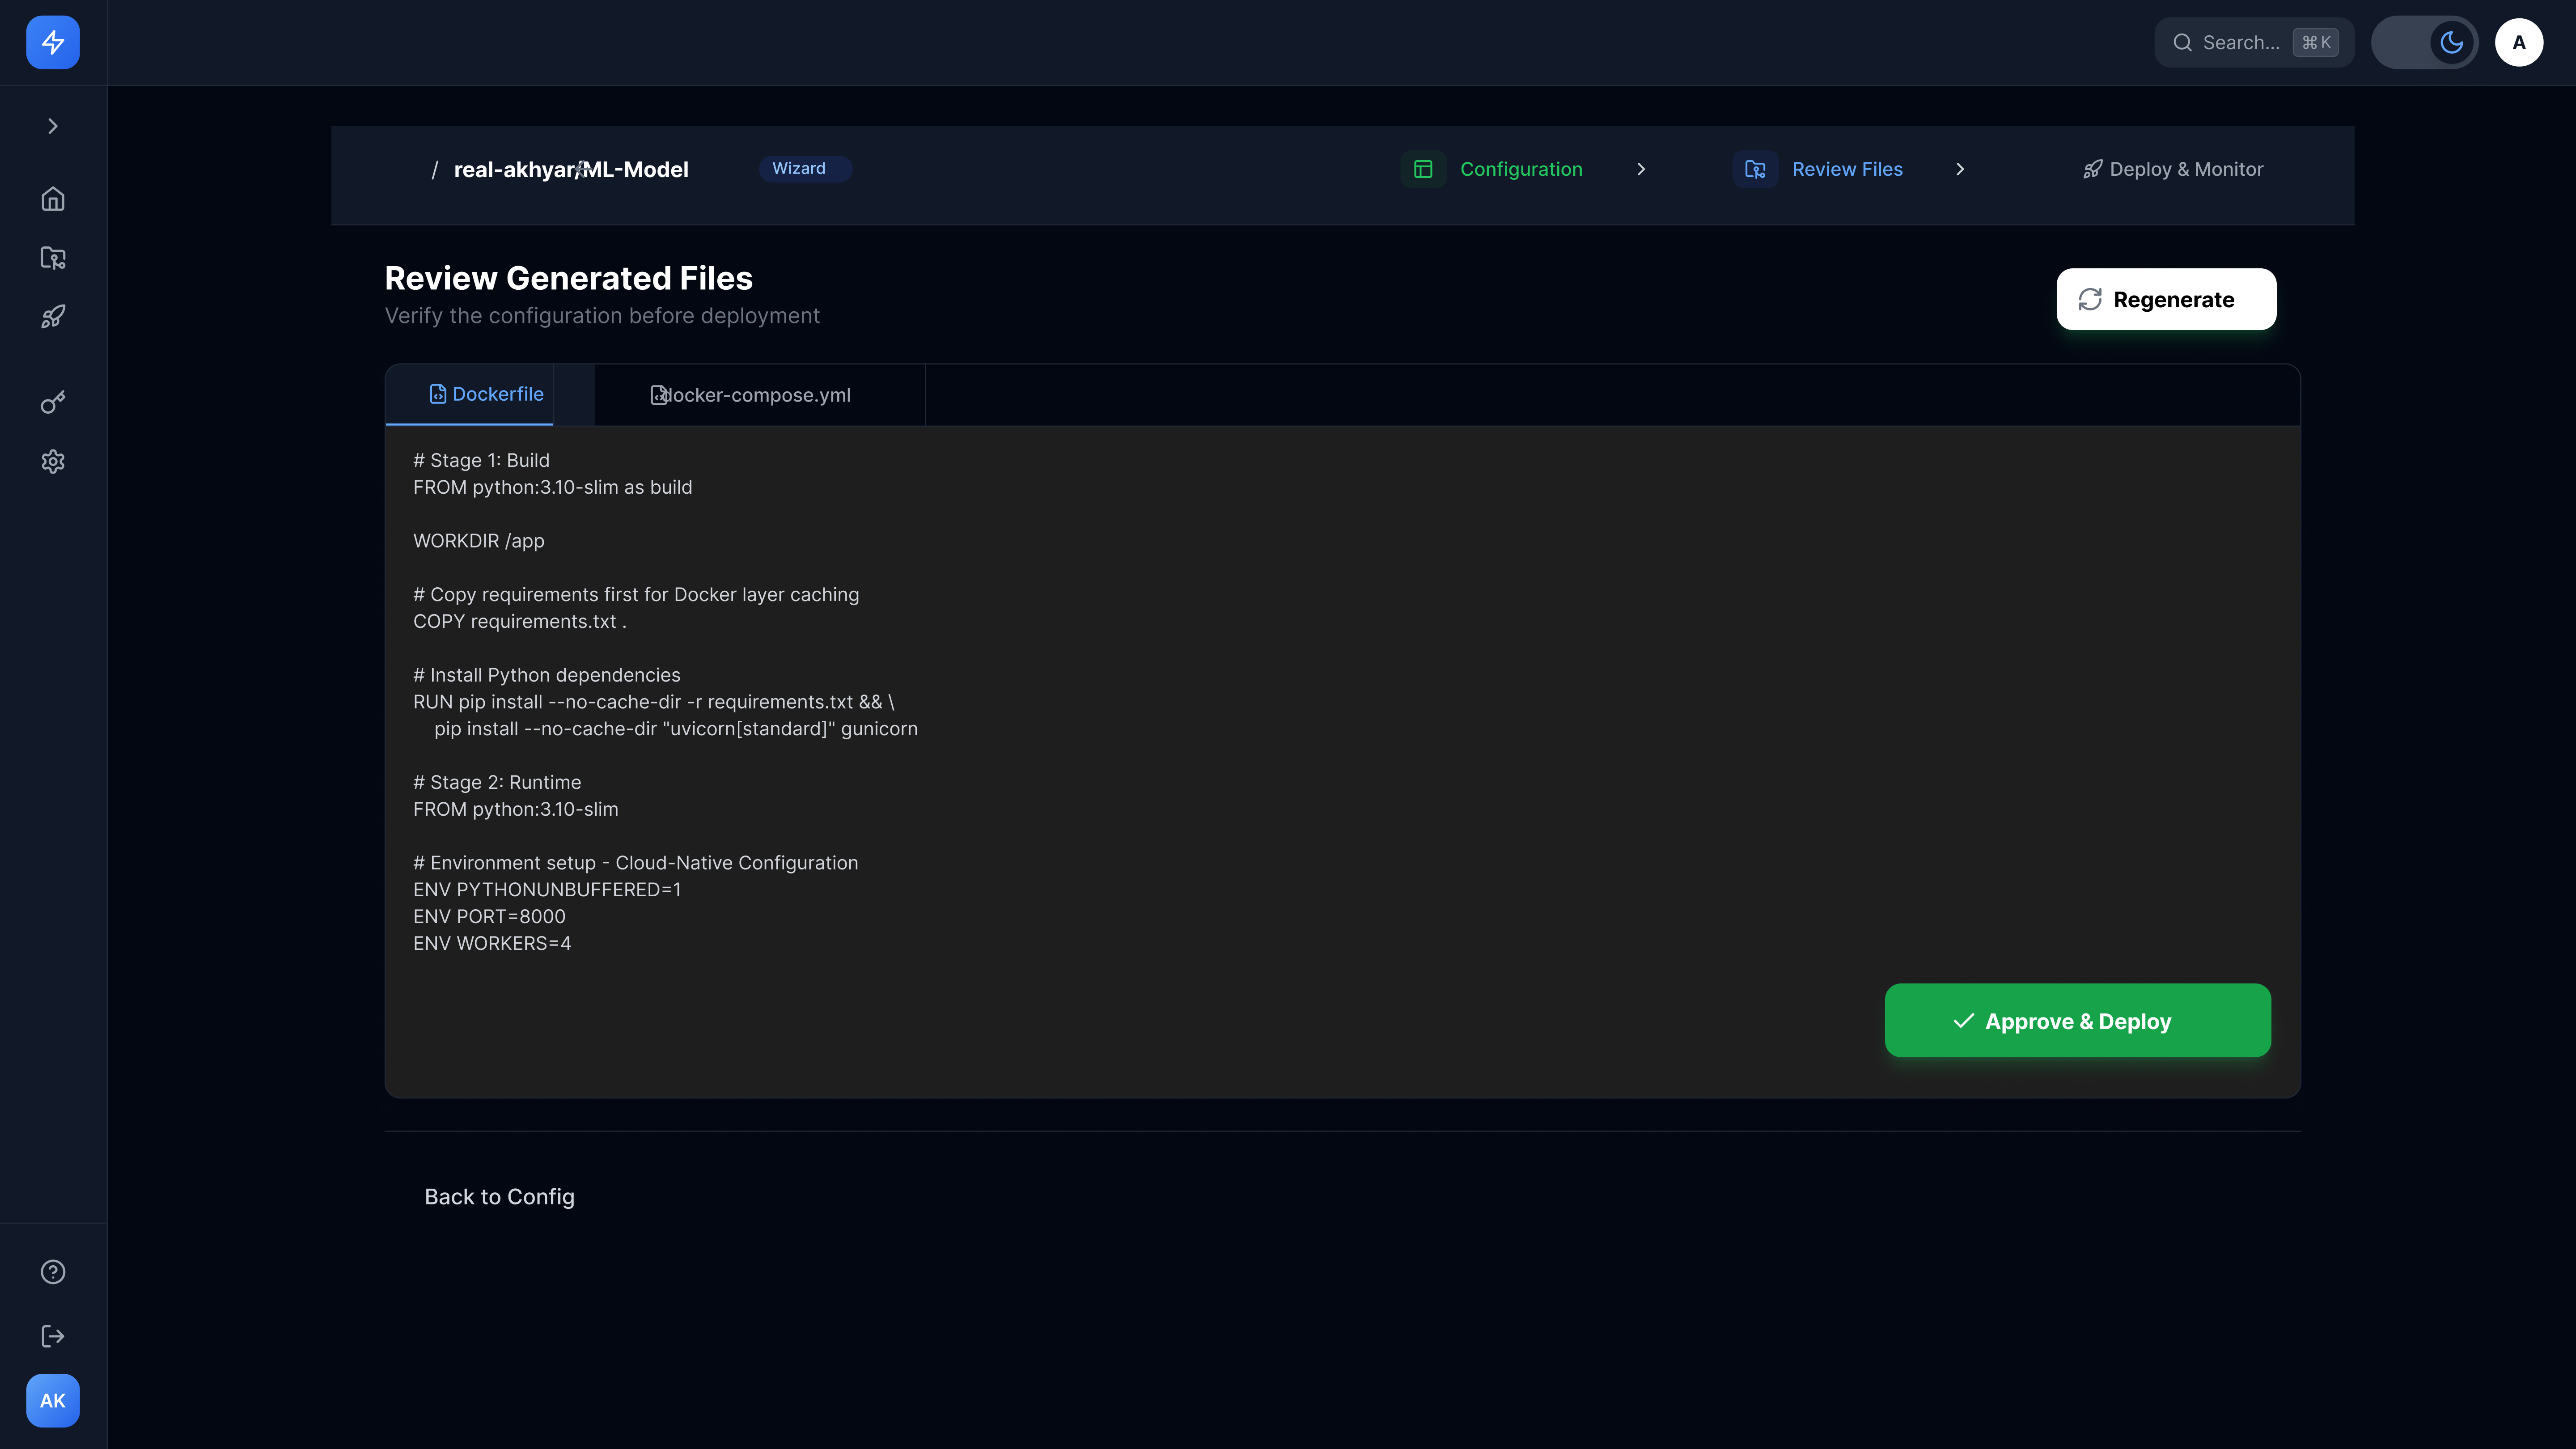
Task: Expand the collapsed sidebar with the chevron
Action: [x=52, y=125]
